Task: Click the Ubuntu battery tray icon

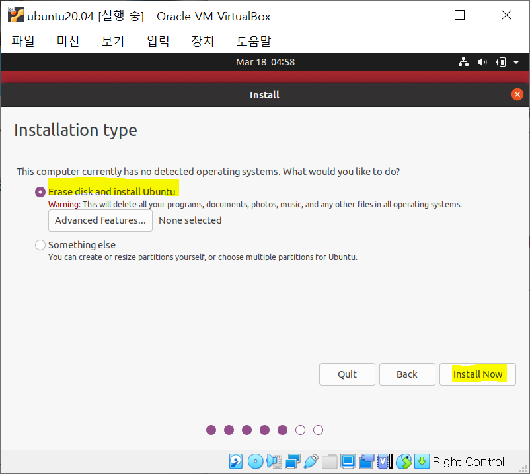Action: coord(501,62)
